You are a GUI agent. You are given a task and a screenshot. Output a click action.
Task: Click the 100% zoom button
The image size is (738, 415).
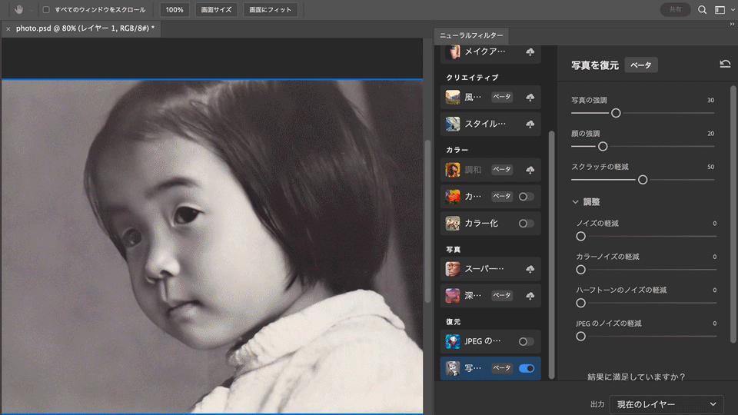(175, 10)
